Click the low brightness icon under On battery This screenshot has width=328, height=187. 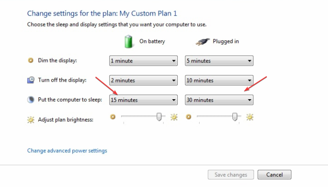113,117
